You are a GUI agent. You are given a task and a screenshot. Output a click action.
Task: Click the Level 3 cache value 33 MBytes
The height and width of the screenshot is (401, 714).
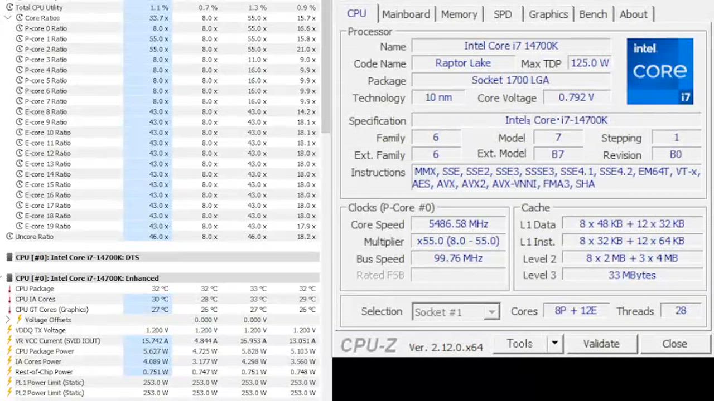(631, 275)
